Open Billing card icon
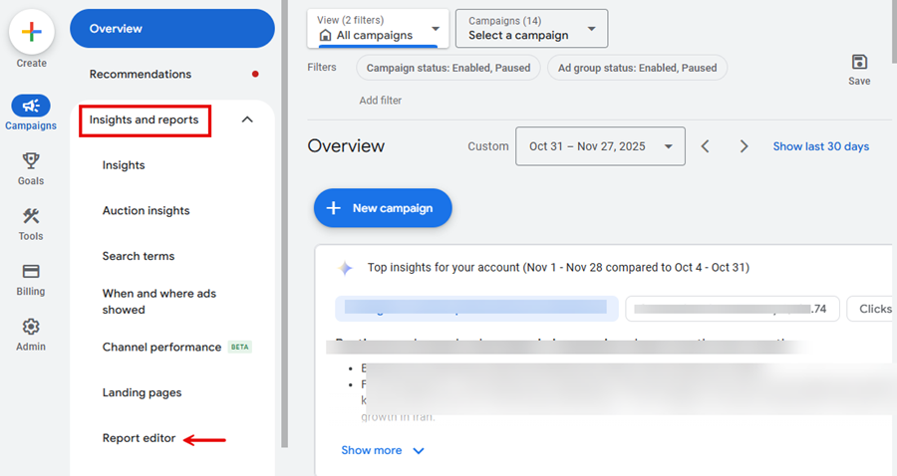 [31, 272]
